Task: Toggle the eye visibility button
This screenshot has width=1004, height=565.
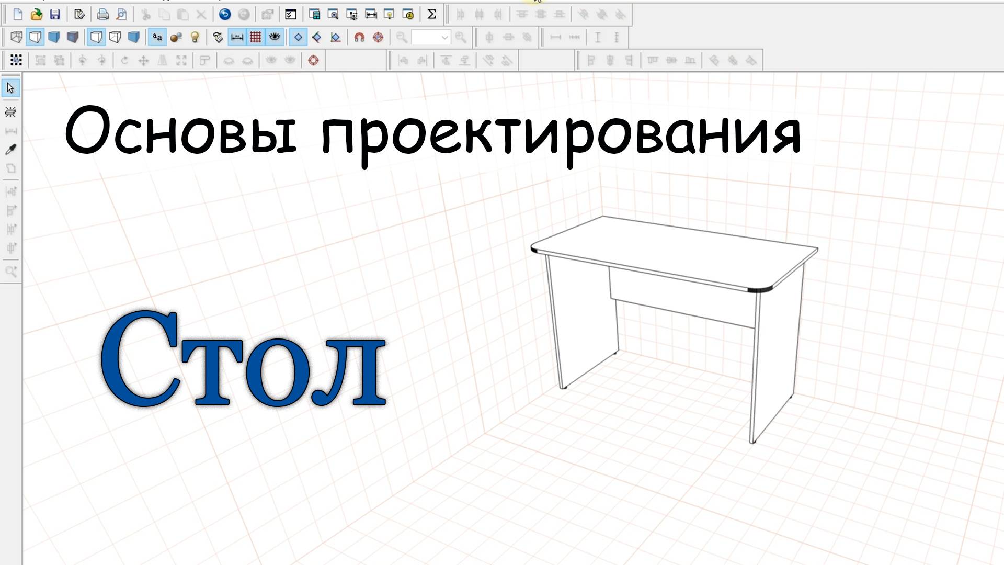Action: click(x=275, y=37)
